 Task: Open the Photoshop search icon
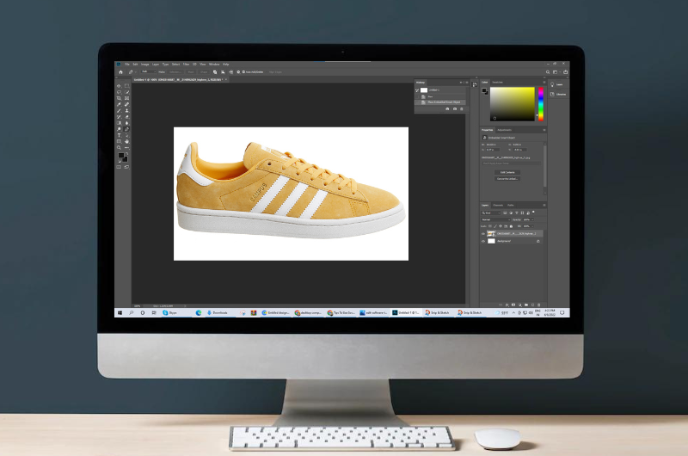point(548,72)
